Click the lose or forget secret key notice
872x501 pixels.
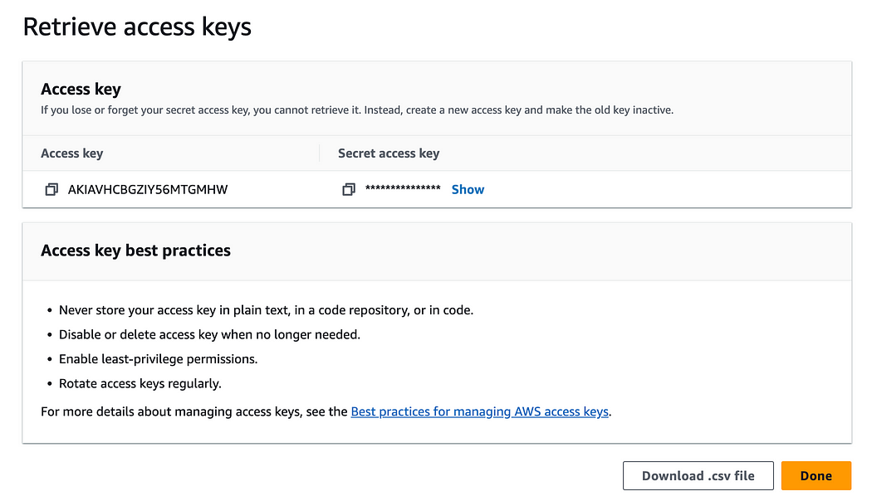(x=357, y=110)
